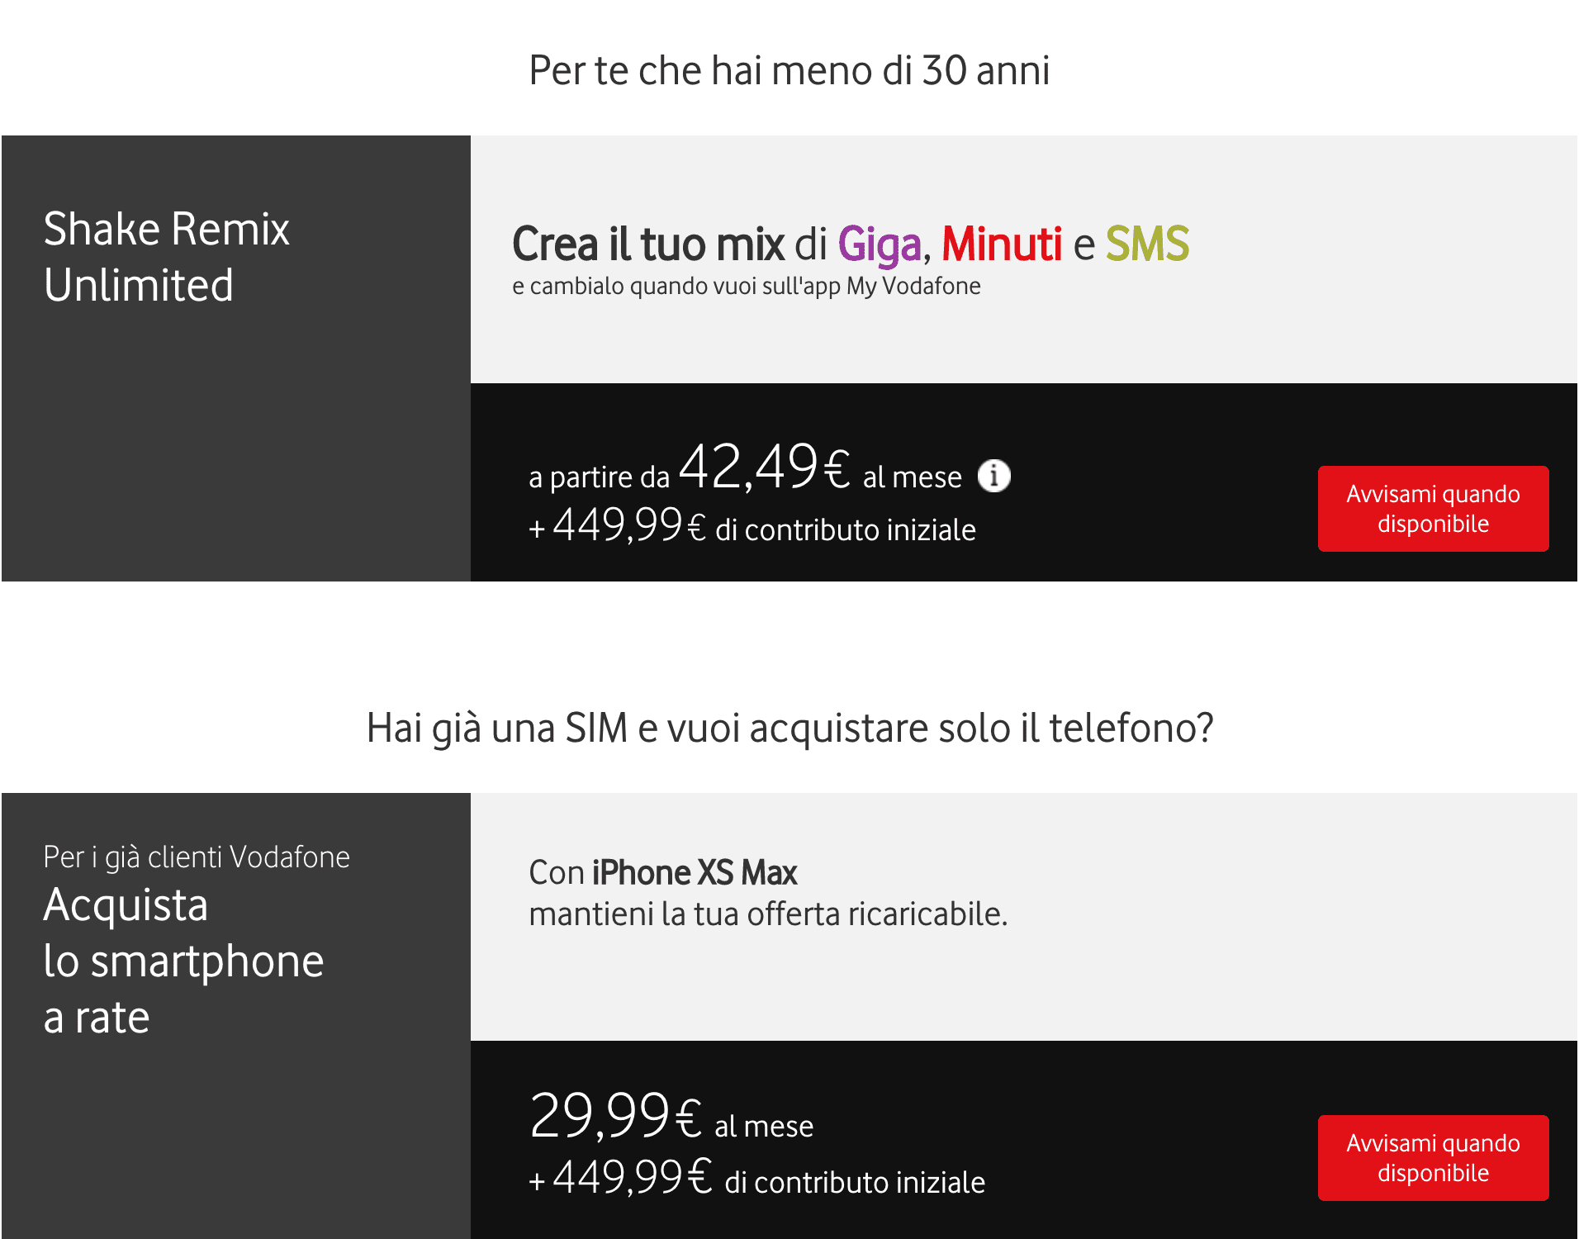The width and height of the screenshot is (1579, 1239).
Task: Click the Per te che hai meno di 30 anni heading
Action: (789, 70)
